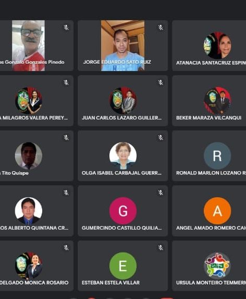Click the pink G avatar of Gumercindo Castillo
Image resolution: width=246 pixels, height=299 pixels.
point(123,211)
